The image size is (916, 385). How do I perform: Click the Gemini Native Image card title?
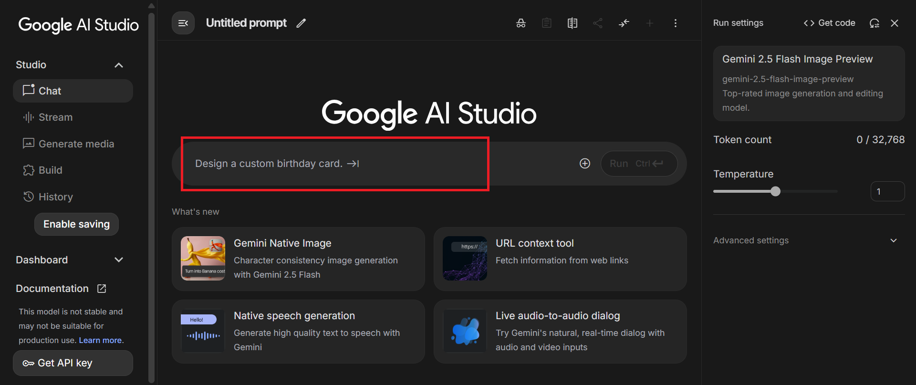coord(282,243)
